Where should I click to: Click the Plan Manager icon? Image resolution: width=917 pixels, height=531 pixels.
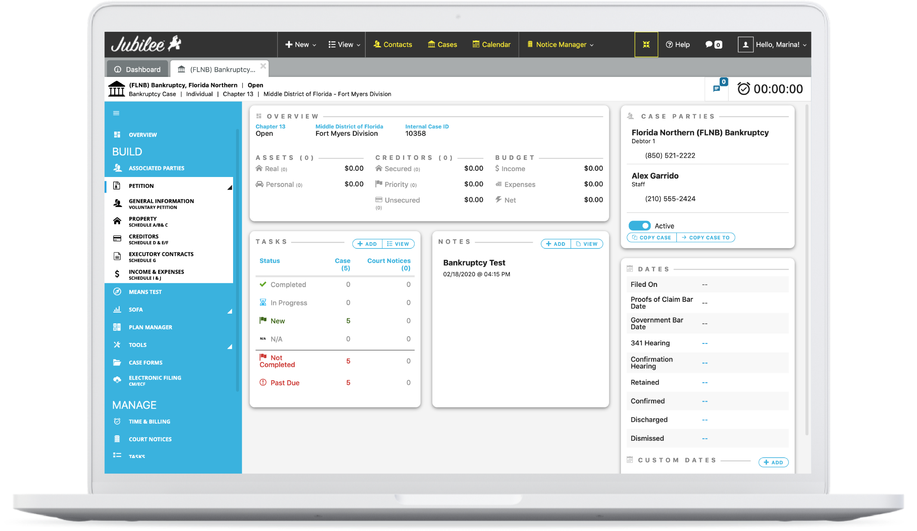click(117, 327)
